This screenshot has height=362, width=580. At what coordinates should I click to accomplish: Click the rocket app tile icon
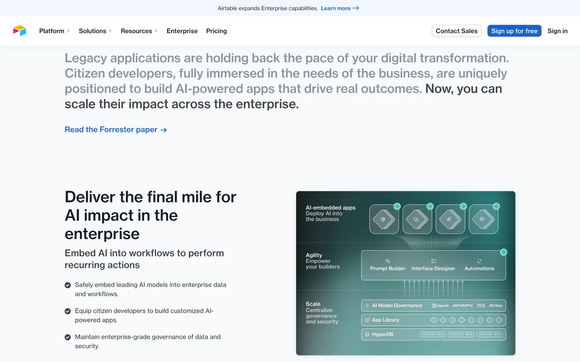(x=449, y=219)
